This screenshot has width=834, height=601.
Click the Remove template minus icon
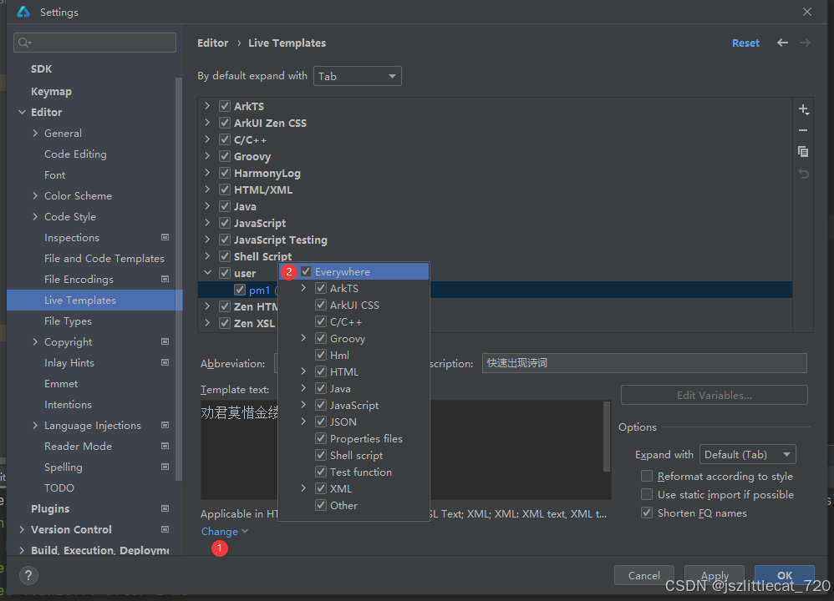pyautogui.click(x=803, y=130)
